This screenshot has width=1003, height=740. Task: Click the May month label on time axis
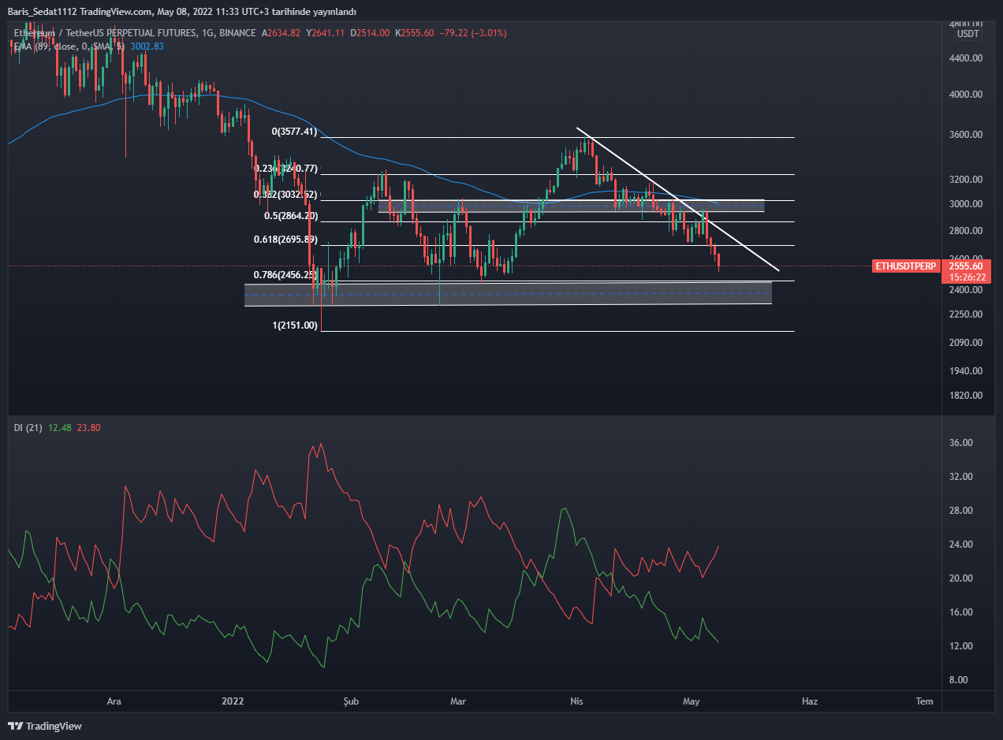point(692,701)
